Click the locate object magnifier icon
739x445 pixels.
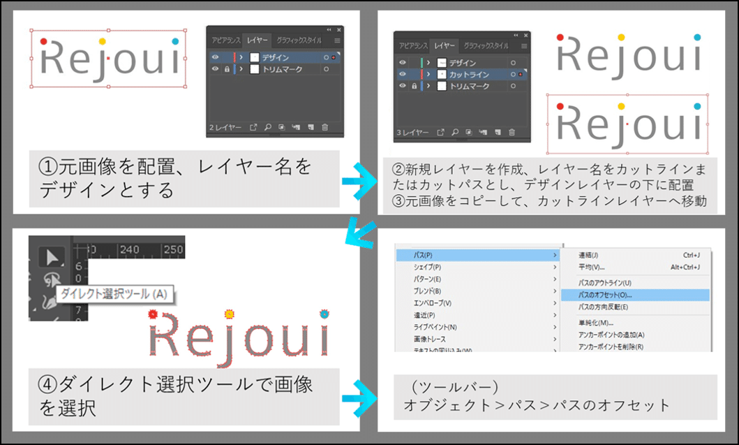[455, 132]
